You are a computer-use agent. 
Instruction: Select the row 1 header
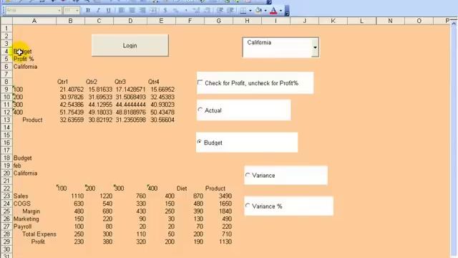[x=6, y=29]
